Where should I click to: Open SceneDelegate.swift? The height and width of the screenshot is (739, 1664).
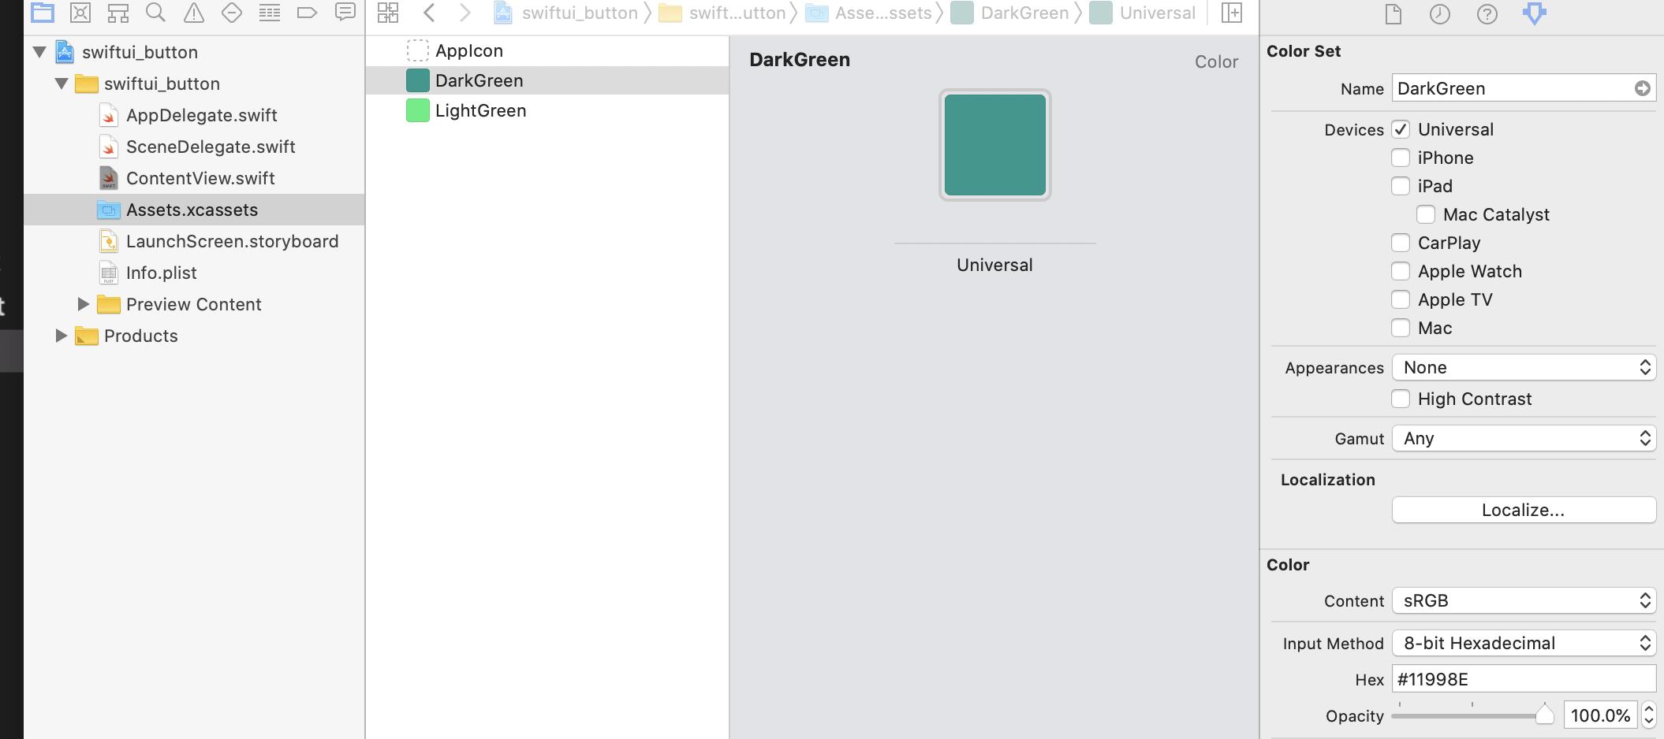(211, 147)
